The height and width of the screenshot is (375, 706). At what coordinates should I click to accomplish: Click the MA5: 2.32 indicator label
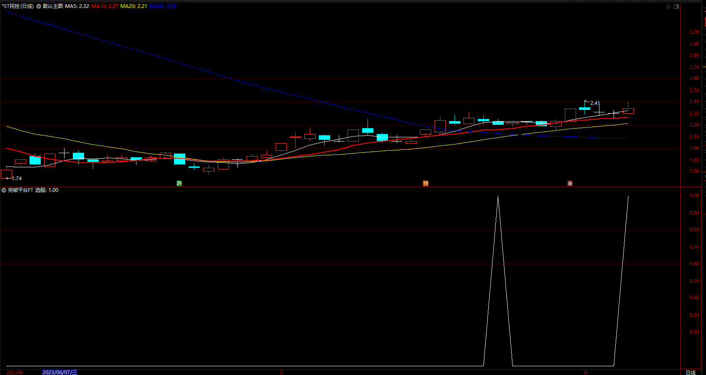click(x=77, y=6)
